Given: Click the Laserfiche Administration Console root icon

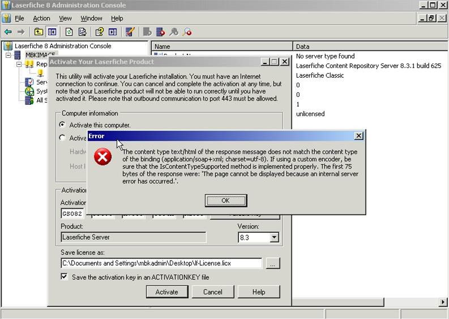Looking at the screenshot, I should [8, 46].
